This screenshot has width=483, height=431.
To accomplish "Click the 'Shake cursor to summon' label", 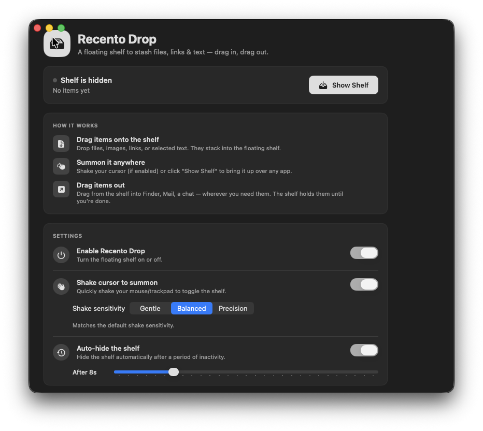I will [117, 283].
